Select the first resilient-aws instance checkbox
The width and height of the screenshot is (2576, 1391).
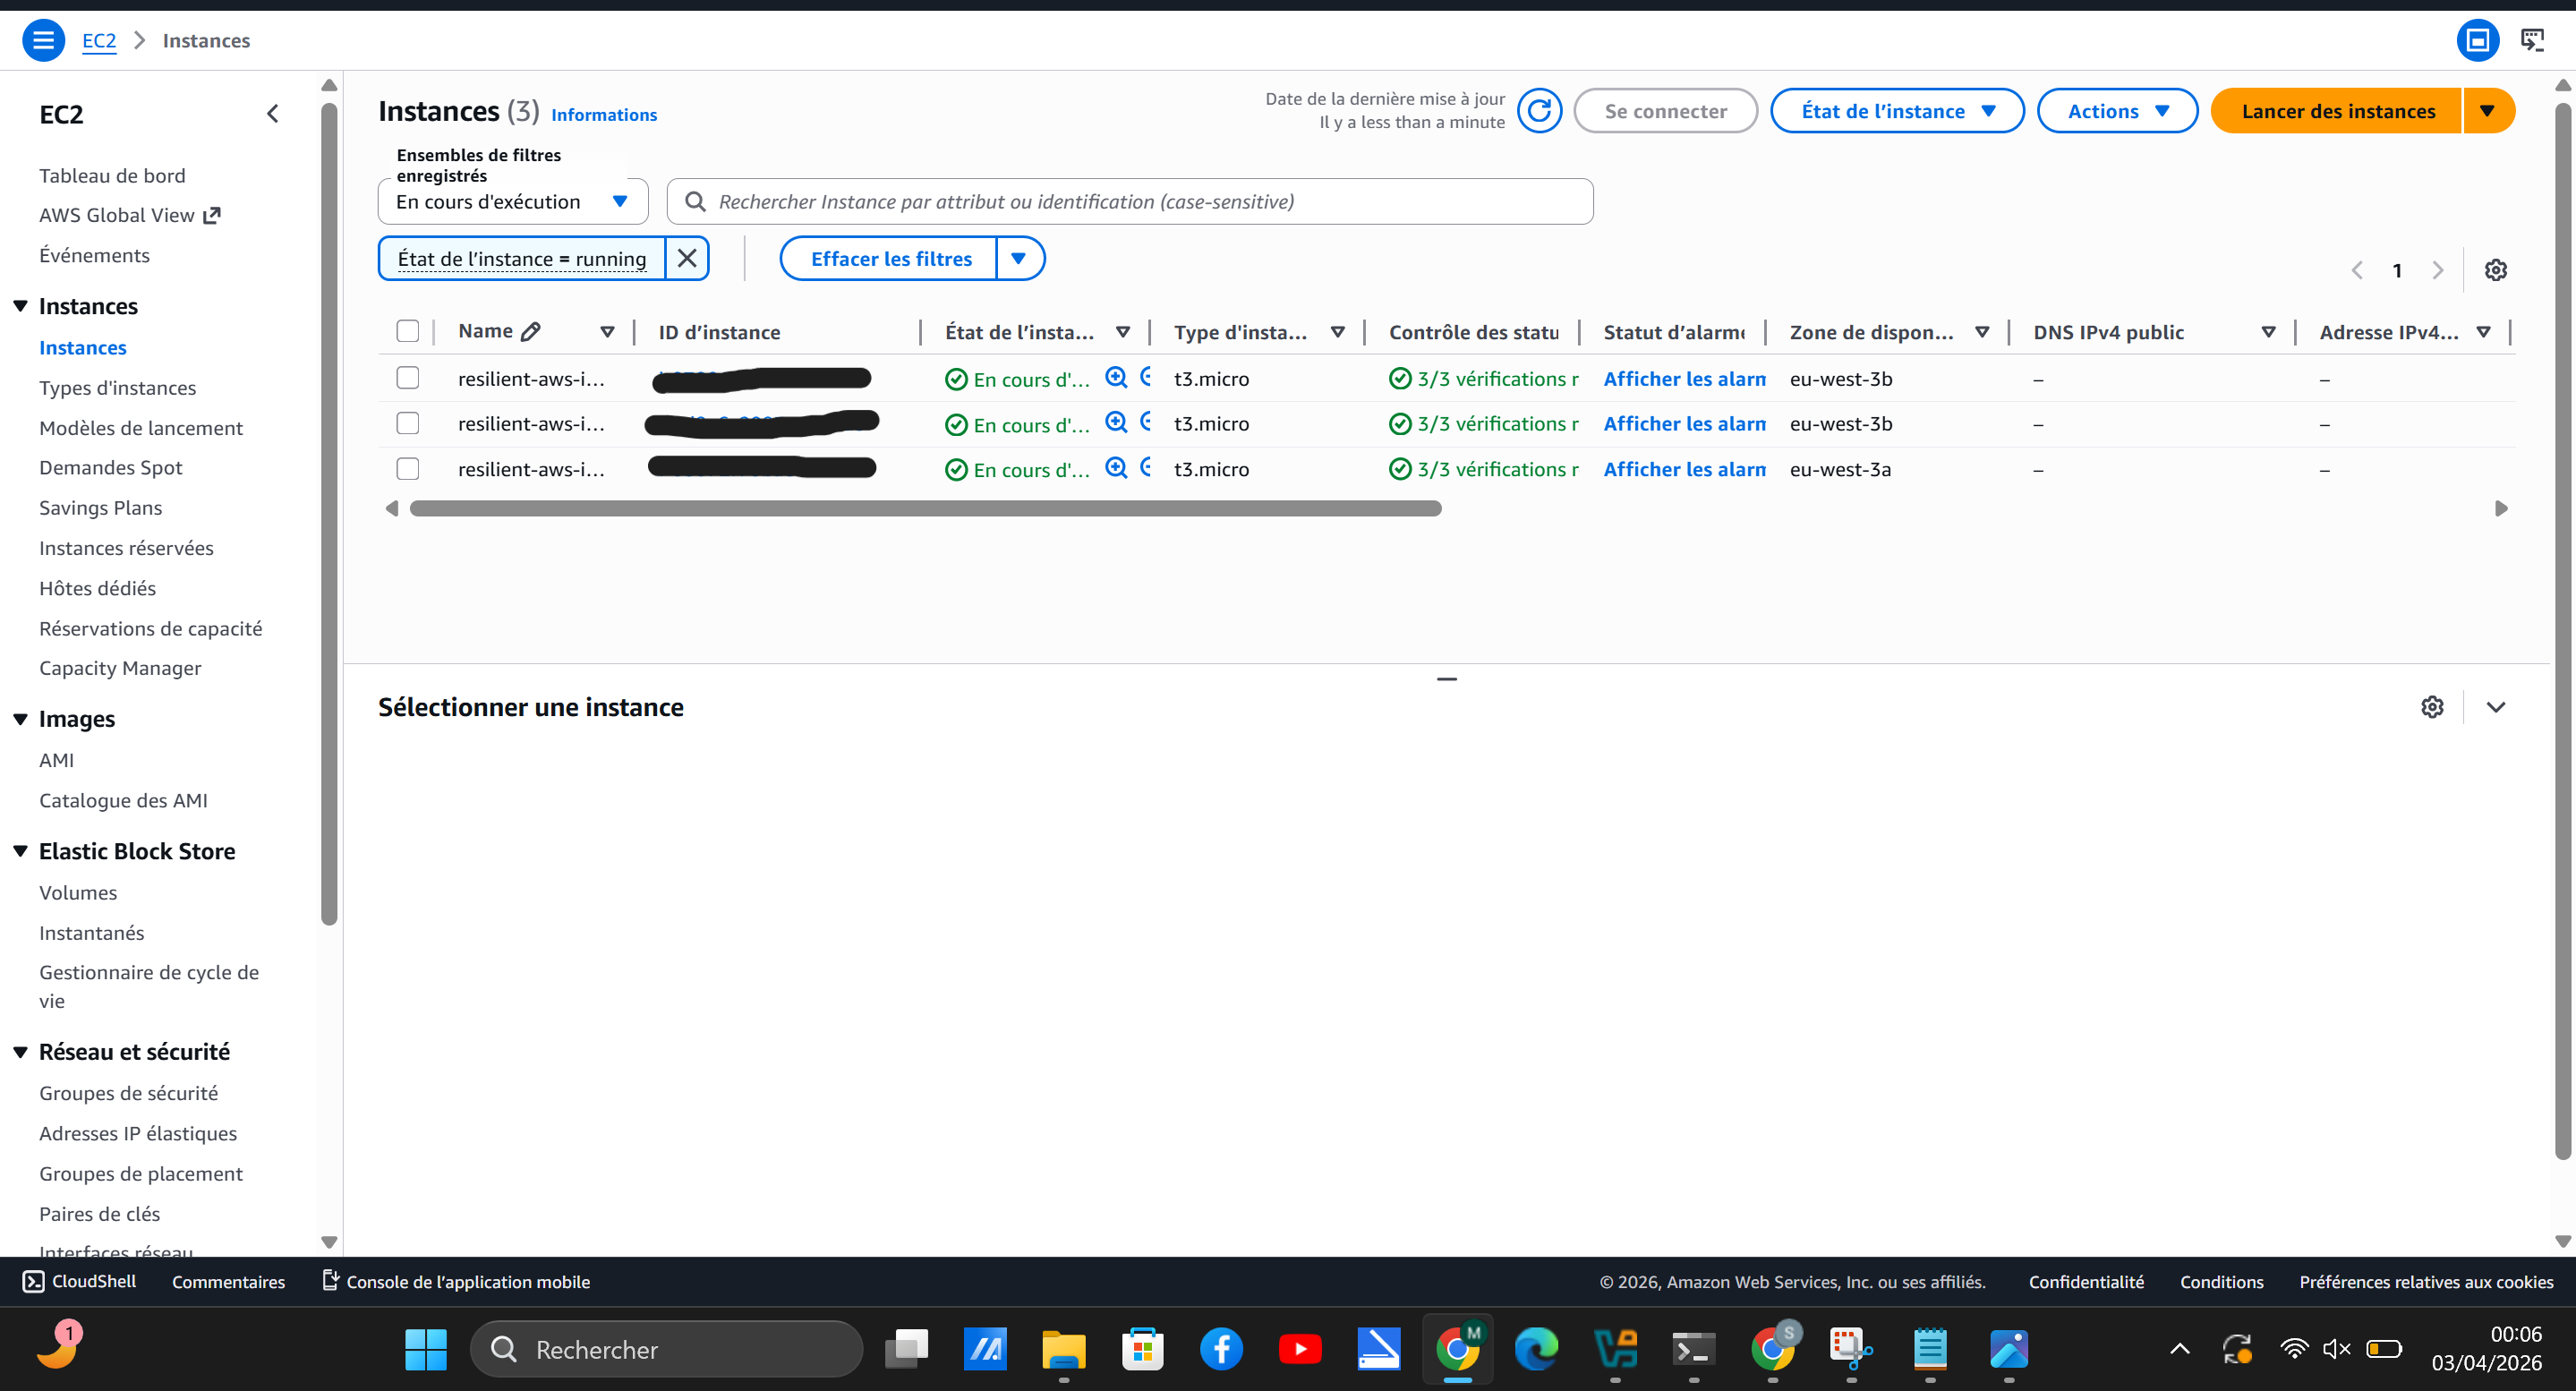point(407,378)
